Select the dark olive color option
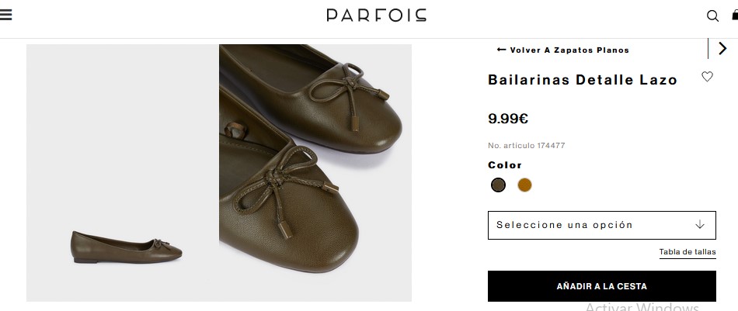 (x=498, y=185)
